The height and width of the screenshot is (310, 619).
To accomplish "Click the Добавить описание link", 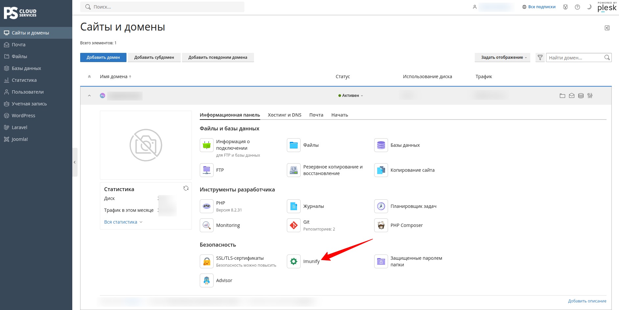I will [587, 301].
